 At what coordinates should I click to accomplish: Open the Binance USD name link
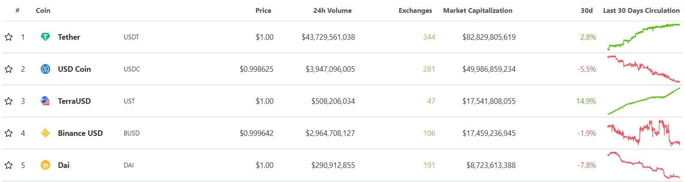pos(80,133)
